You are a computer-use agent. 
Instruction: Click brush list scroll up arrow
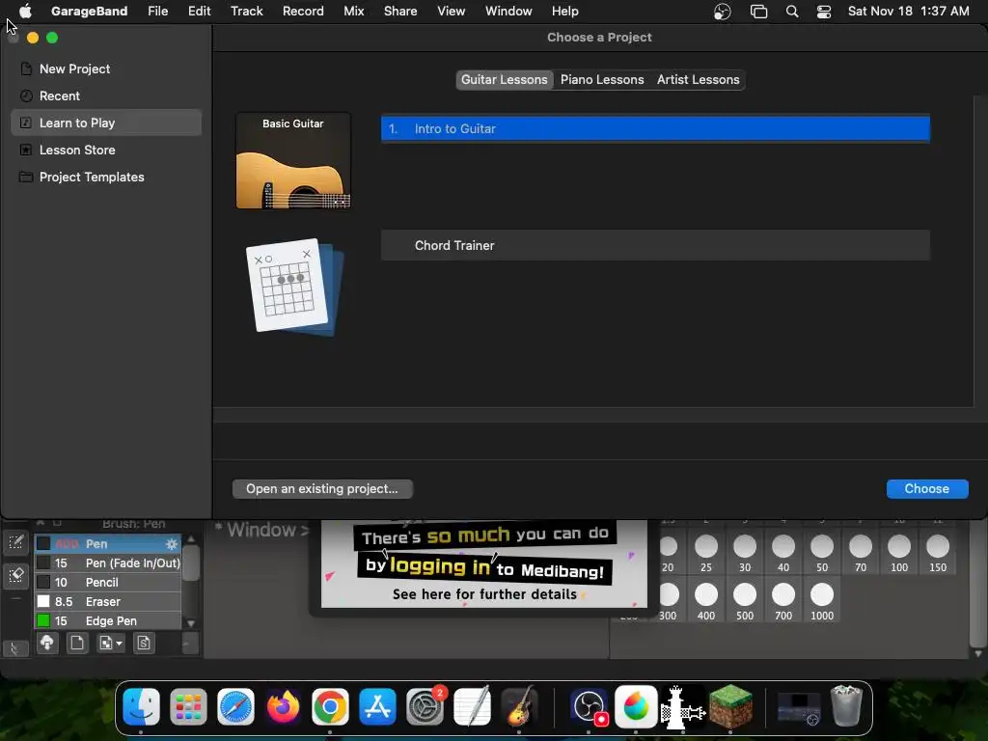click(x=191, y=539)
